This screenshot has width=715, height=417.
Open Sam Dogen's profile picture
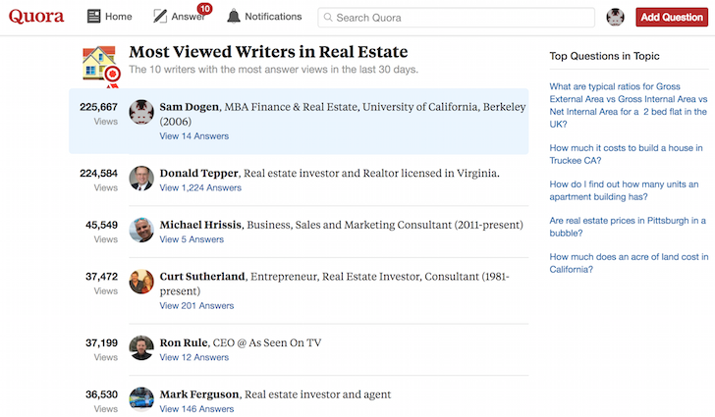pyautogui.click(x=141, y=112)
